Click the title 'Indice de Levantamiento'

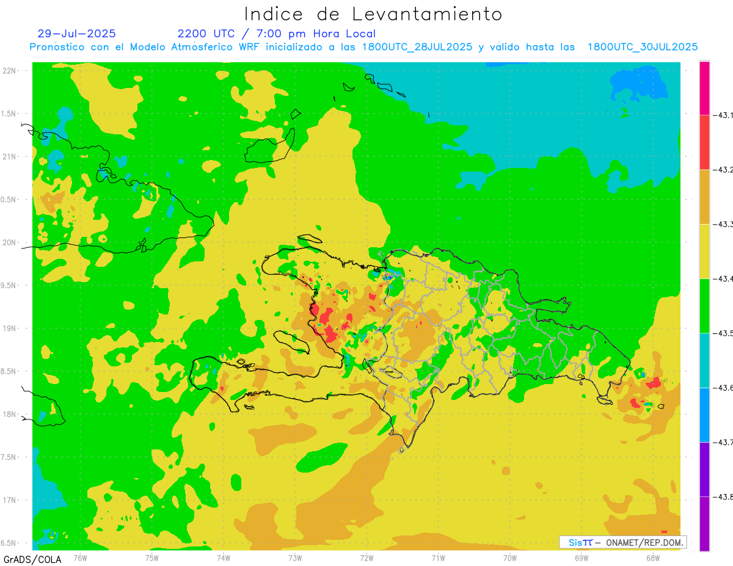(373, 14)
